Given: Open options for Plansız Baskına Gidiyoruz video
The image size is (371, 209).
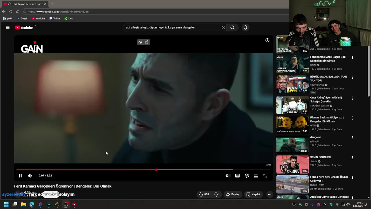Looking at the screenshot, I should 352,118.
